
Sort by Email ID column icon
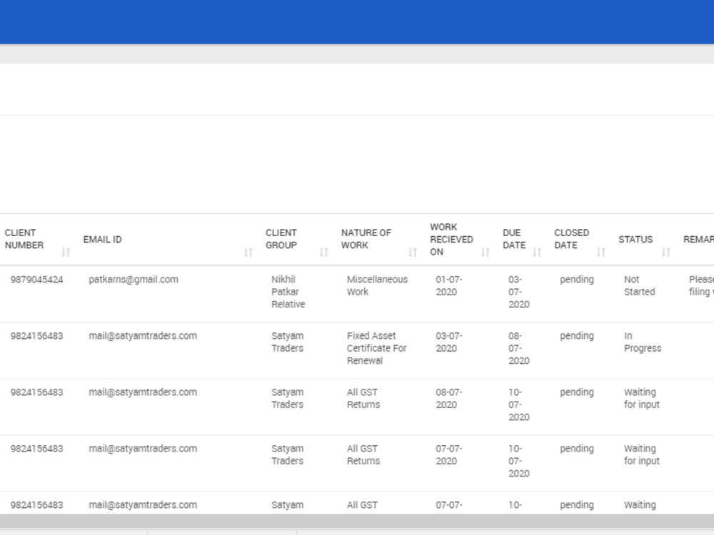tap(248, 252)
